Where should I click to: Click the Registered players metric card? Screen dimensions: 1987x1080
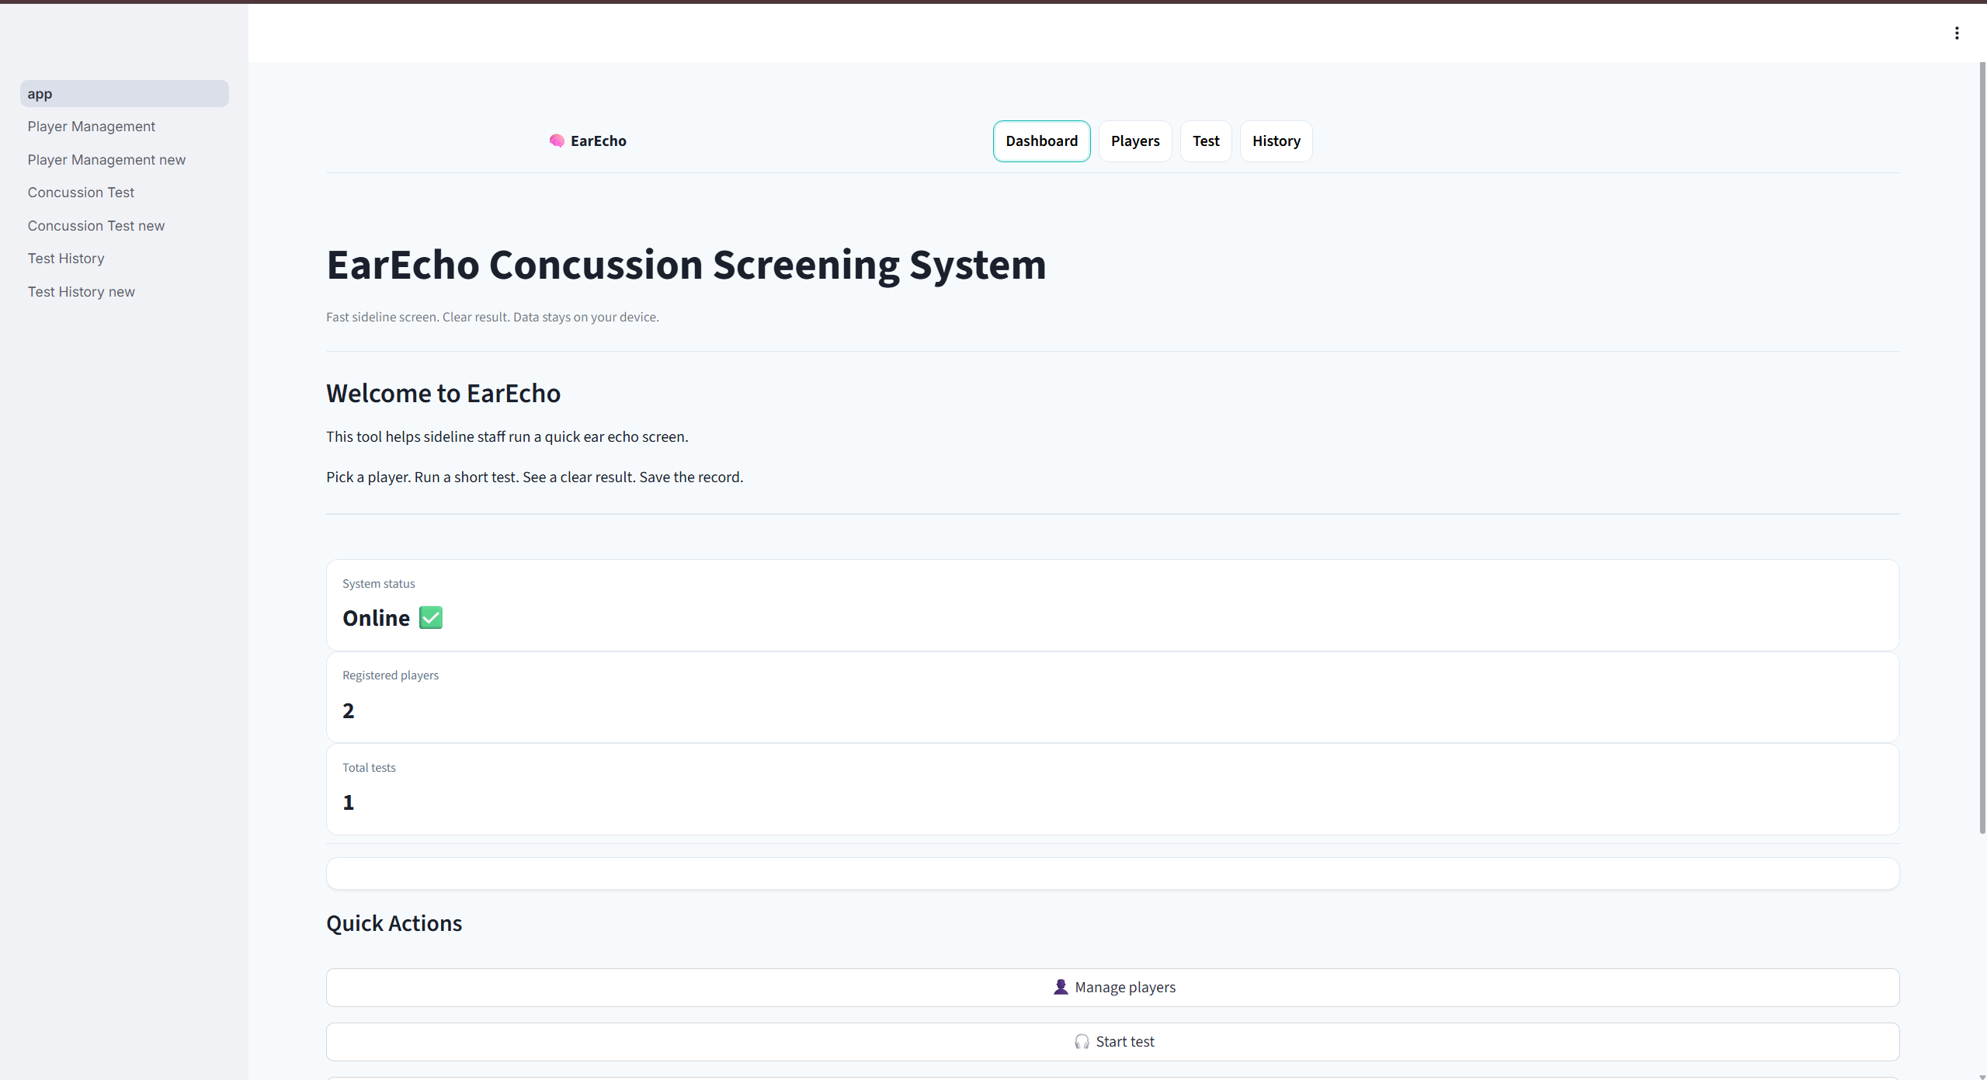pyautogui.click(x=1112, y=697)
